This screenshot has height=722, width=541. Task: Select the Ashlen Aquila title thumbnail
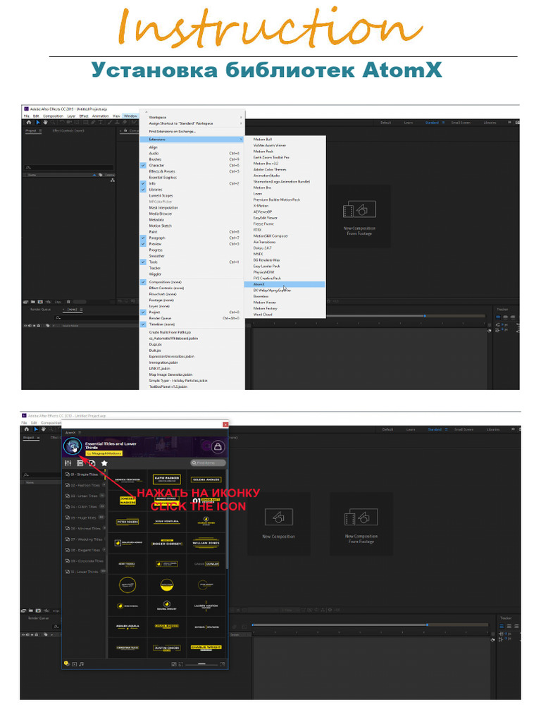click(x=128, y=626)
